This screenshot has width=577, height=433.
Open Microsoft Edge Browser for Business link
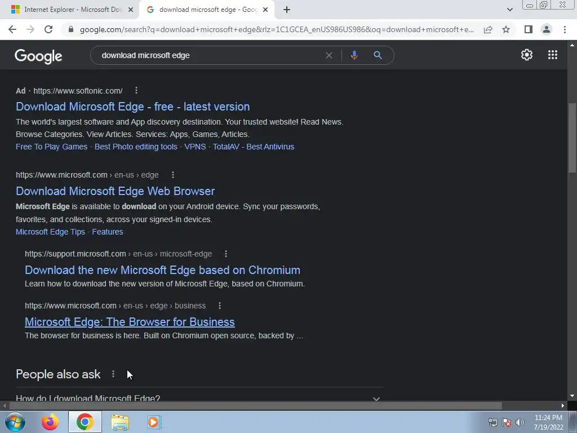(x=130, y=322)
